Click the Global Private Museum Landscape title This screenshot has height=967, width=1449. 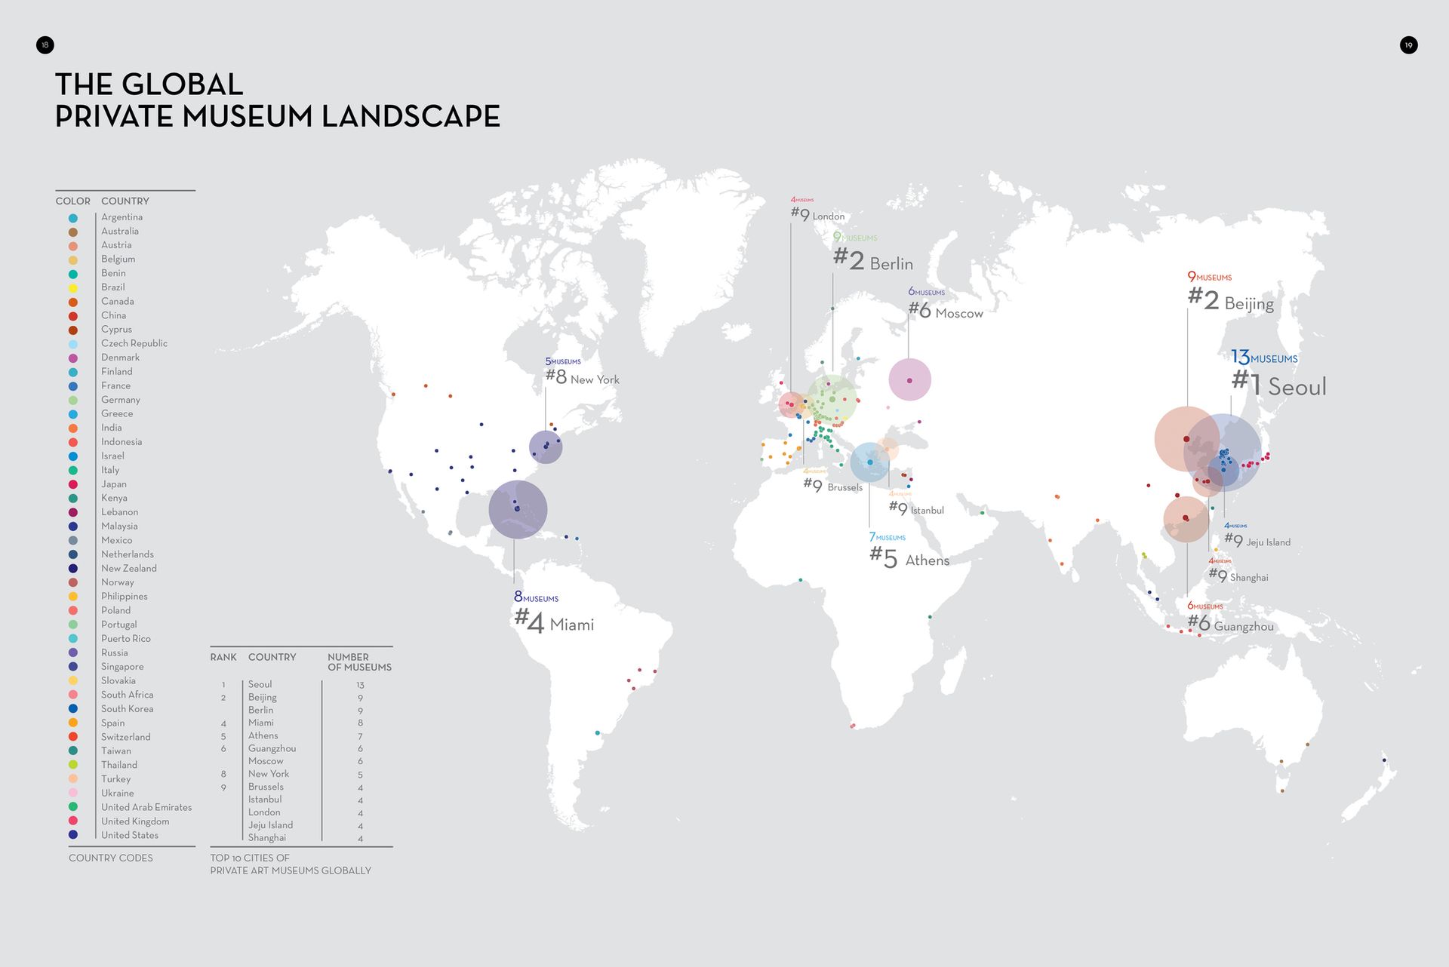tap(277, 100)
